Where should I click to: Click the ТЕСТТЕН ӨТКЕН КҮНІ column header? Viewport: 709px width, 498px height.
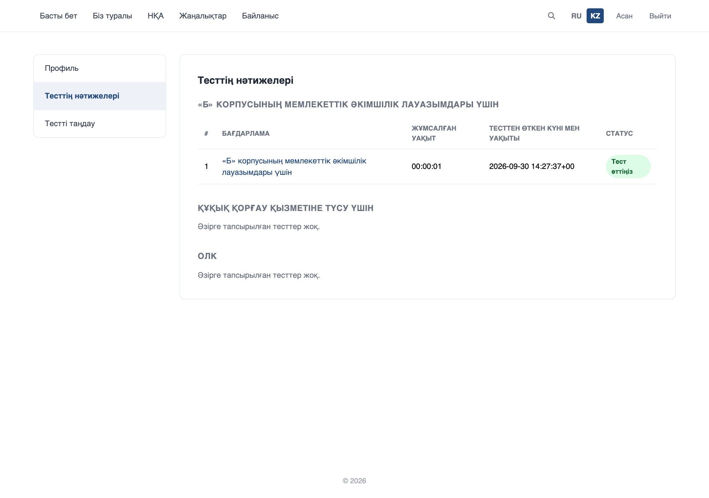point(534,133)
